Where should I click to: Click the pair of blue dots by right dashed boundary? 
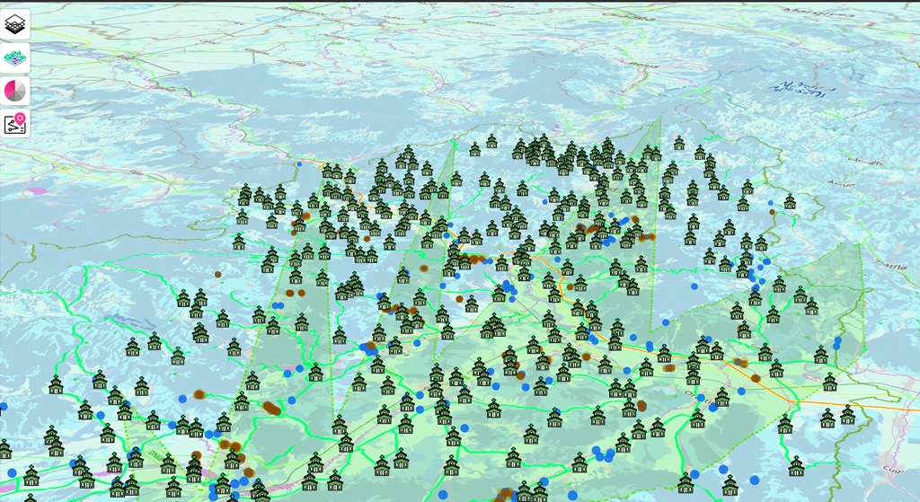point(836,343)
